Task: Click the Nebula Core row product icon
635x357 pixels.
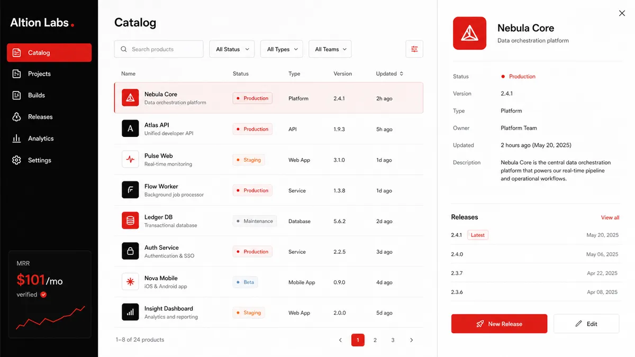Action: (130, 98)
